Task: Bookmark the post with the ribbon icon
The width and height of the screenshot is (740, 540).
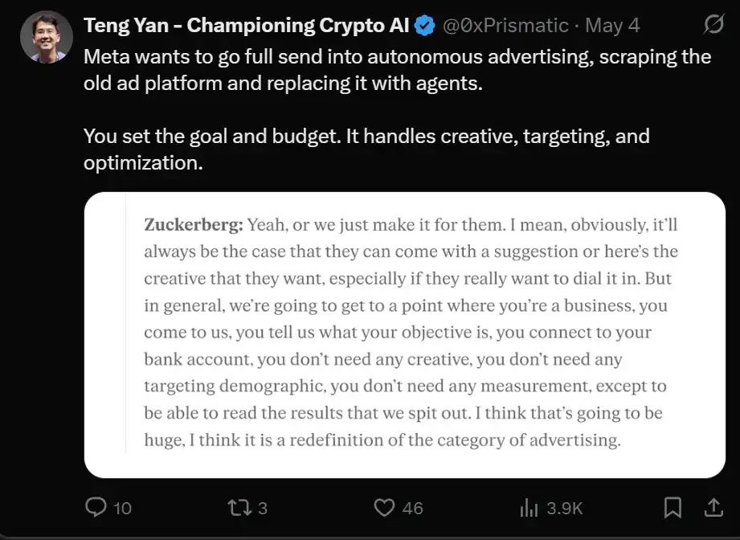Action: tap(673, 508)
